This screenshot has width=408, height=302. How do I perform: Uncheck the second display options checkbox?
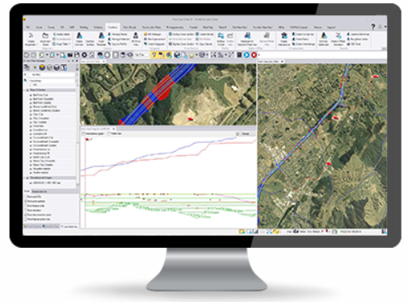pos(26,201)
